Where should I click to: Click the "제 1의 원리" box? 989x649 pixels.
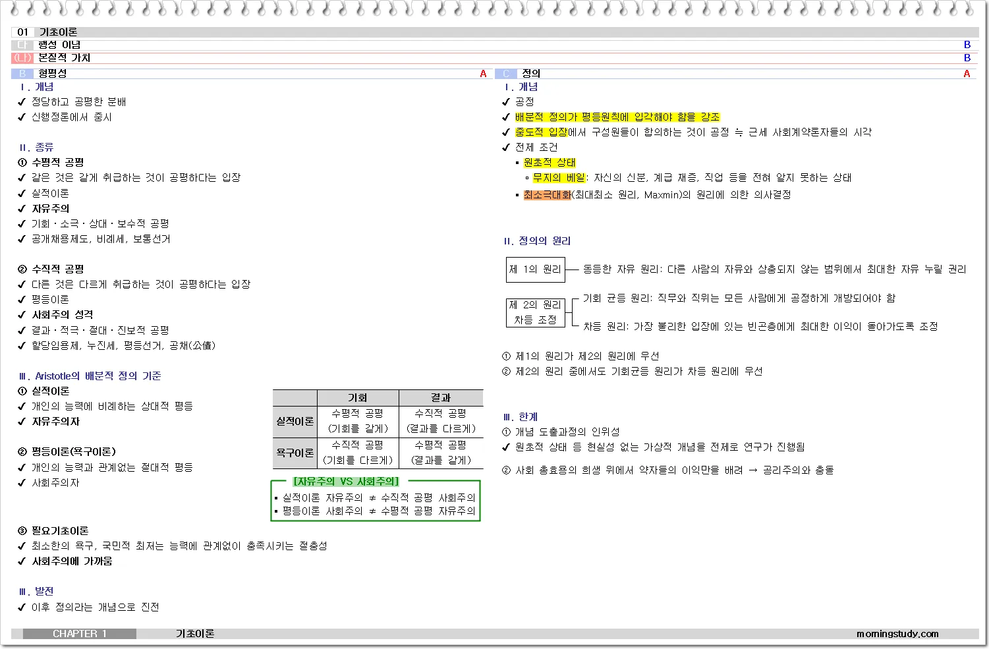point(535,269)
